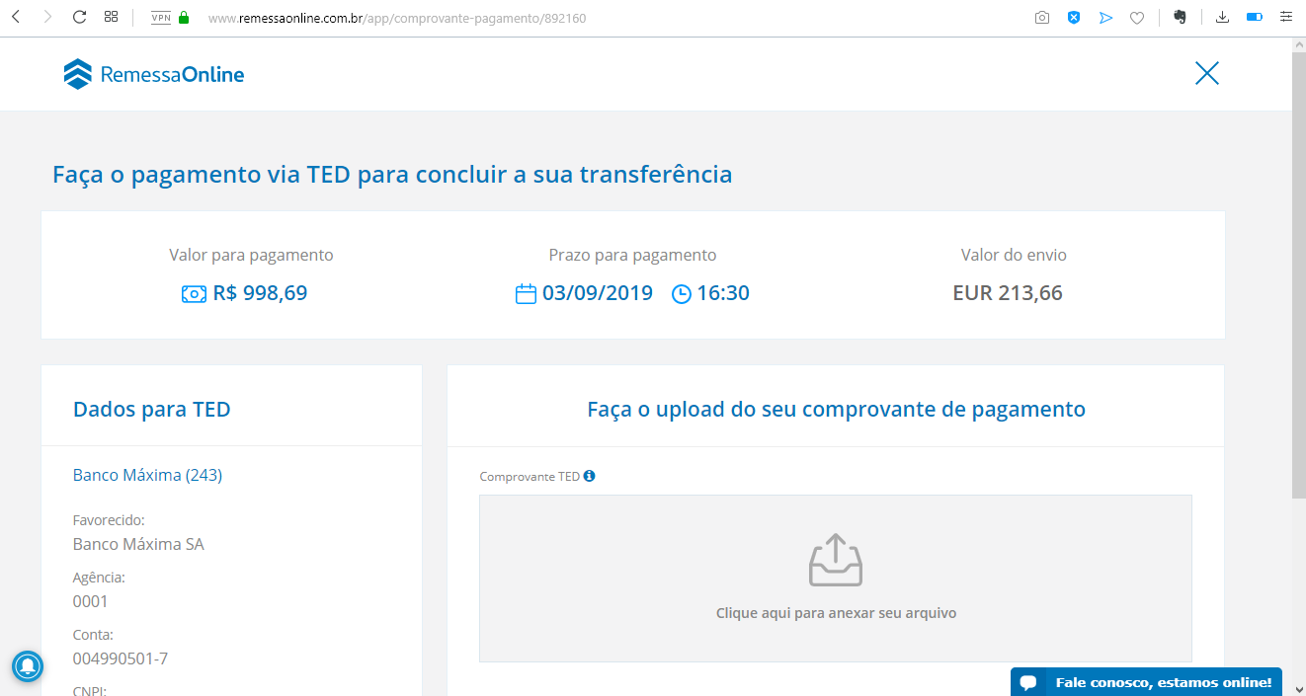Screen dimensions: 1306x696
Task: Click the send flow arrow icon
Action: tap(1105, 18)
